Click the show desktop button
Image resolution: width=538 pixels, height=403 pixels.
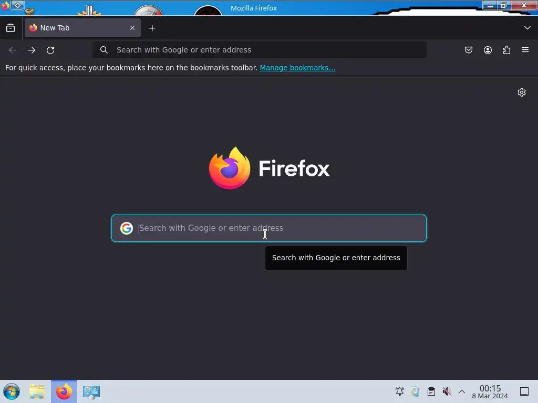524,391
